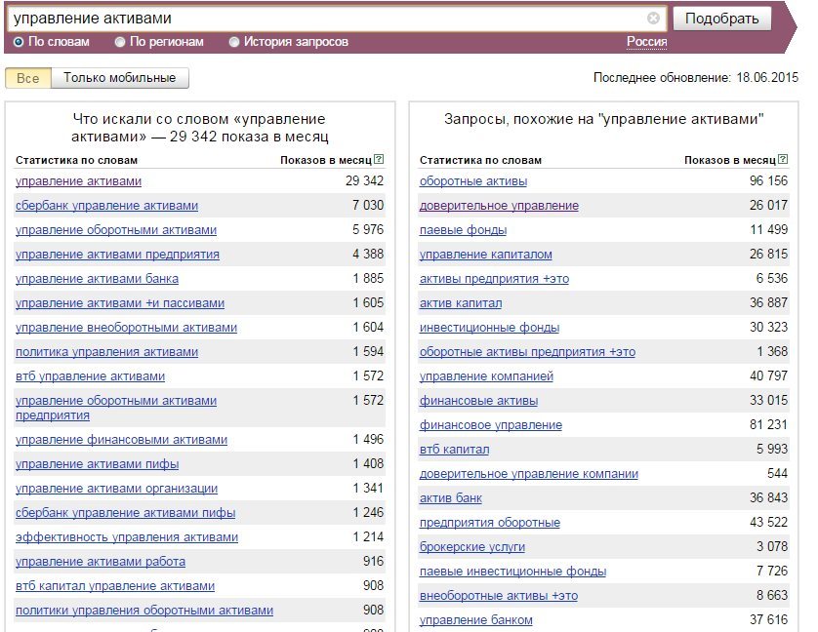Open the help icon beside right Показов в месяц
818x632 pixels.
pyautogui.click(x=783, y=160)
